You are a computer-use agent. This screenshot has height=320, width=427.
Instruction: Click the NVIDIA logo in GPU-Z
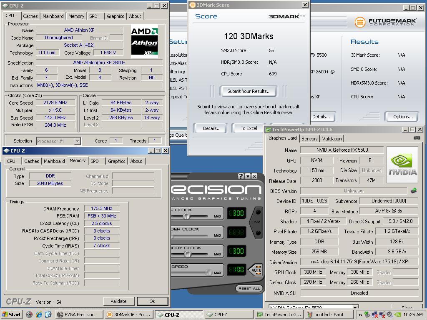(x=402, y=165)
